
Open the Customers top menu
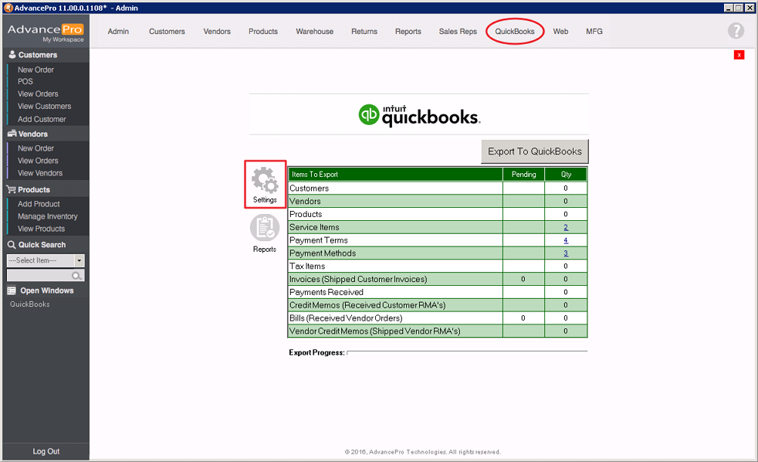[167, 32]
